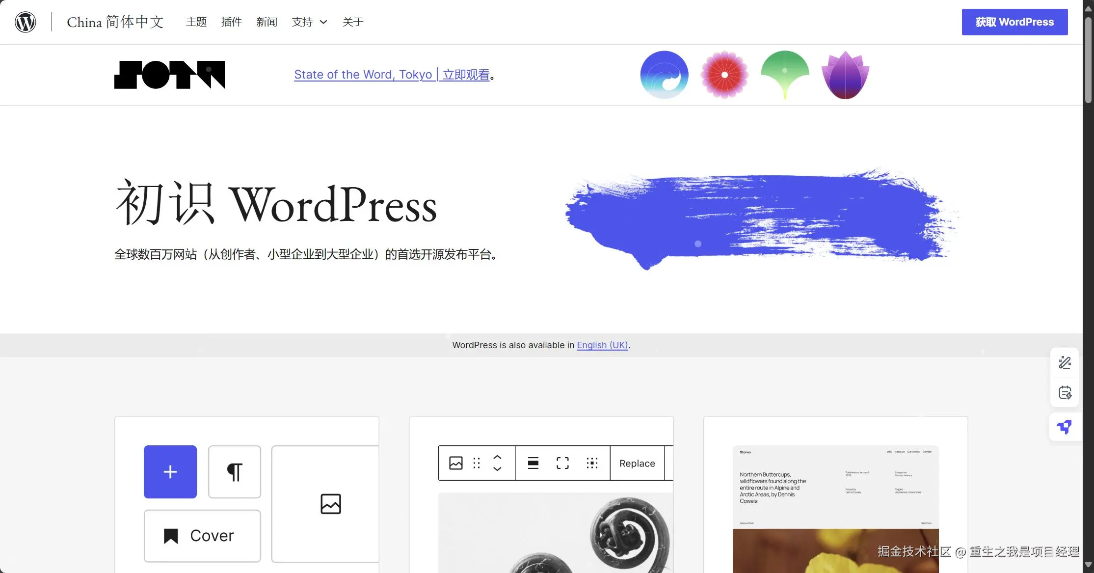
Task: Click the 获取 WordPress button
Action: tap(1014, 22)
